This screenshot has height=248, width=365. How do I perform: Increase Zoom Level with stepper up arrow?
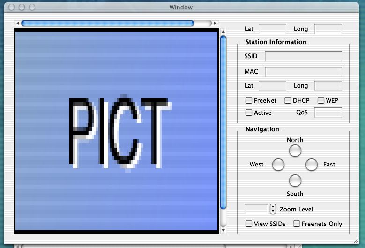point(273,207)
